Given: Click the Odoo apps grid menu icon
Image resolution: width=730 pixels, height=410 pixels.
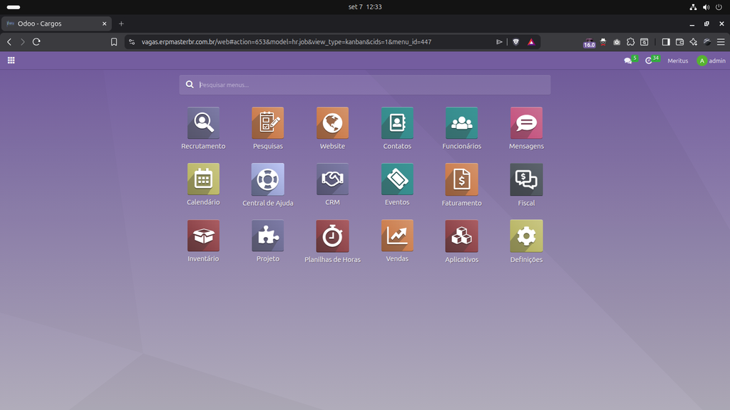Looking at the screenshot, I should (11, 61).
